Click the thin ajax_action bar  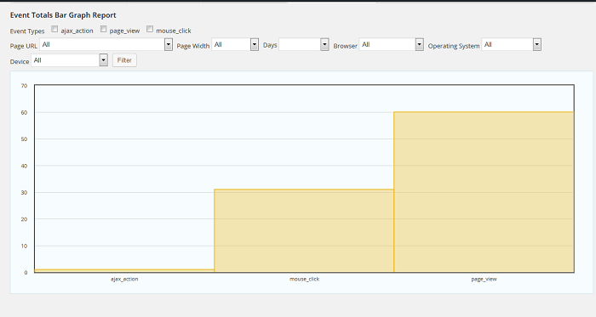(x=124, y=271)
